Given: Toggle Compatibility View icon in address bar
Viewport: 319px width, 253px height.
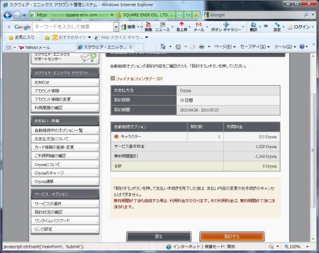Looking at the screenshot, I should 180,15.
